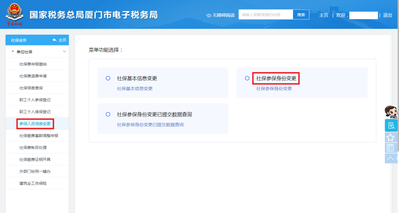The width and height of the screenshot is (399, 213).
Task: Click the 社保业务 sidebar header title
Action: (19, 40)
